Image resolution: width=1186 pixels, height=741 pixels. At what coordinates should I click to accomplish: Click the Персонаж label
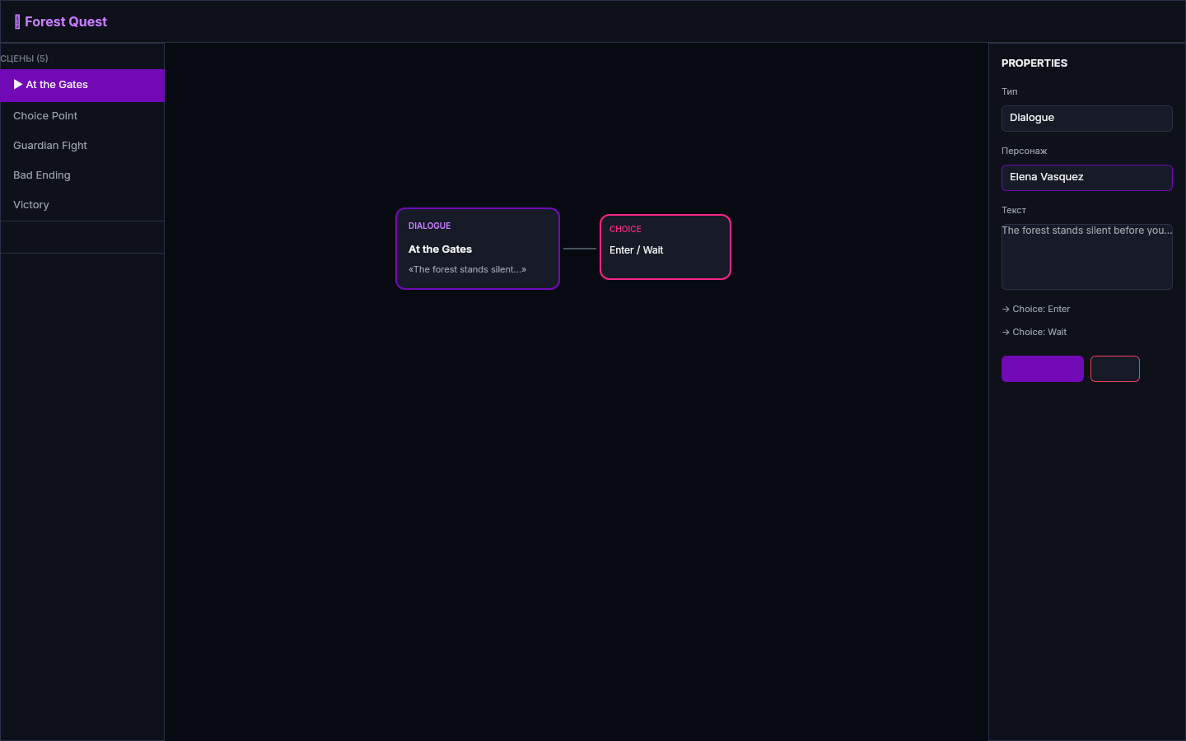click(1025, 151)
